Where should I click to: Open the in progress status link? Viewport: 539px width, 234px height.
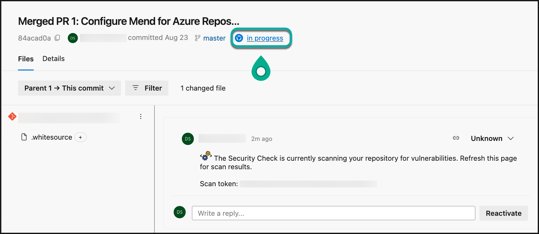(x=265, y=38)
